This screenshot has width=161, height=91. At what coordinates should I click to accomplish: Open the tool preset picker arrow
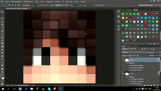click(6, 5)
